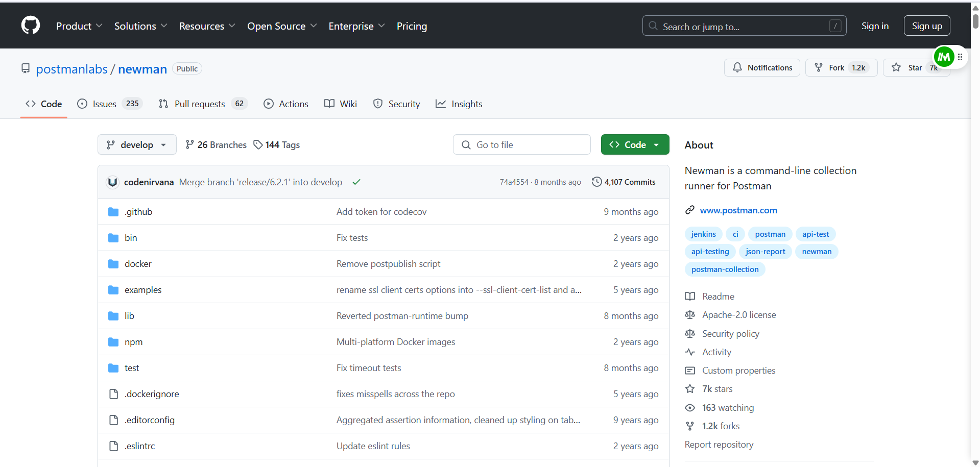Open the www.postman.com website link
Image resolution: width=980 pixels, height=467 pixels.
tap(738, 210)
